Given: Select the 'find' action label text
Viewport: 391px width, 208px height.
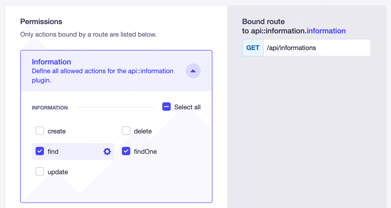Looking at the screenshot, I should [x=53, y=152].
